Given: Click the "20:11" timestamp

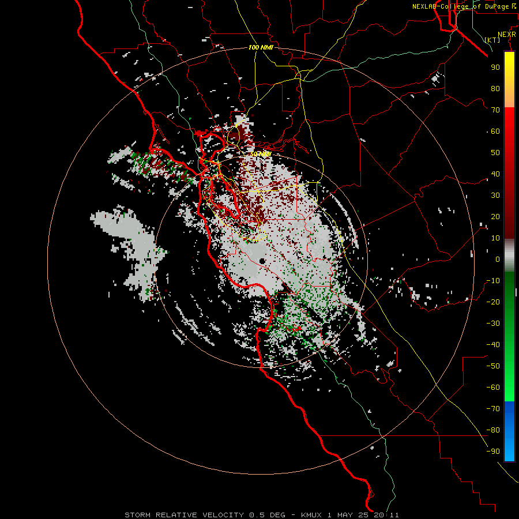Looking at the screenshot, I should pyautogui.click(x=386, y=515).
